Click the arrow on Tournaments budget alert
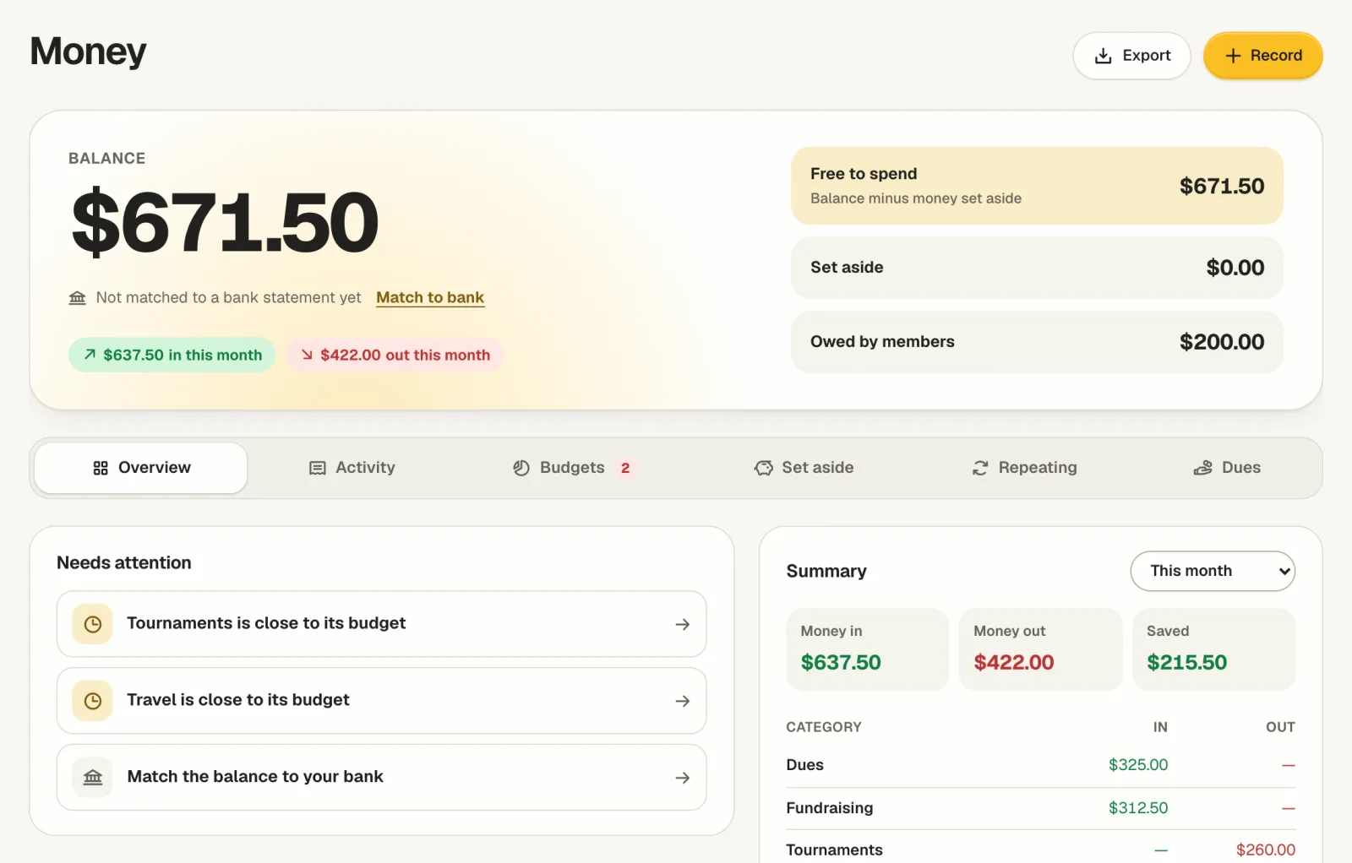 click(683, 624)
